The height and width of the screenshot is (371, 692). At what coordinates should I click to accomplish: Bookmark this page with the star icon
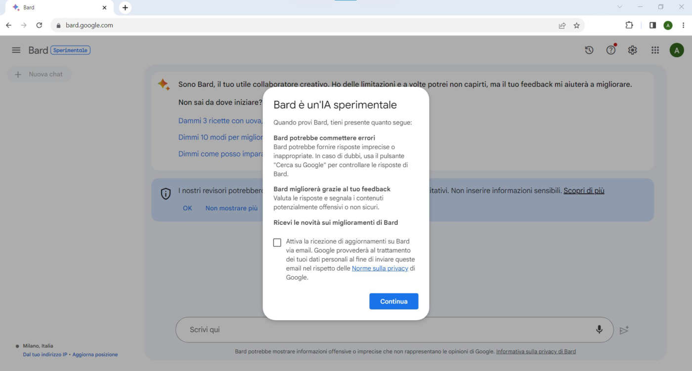(x=576, y=26)
